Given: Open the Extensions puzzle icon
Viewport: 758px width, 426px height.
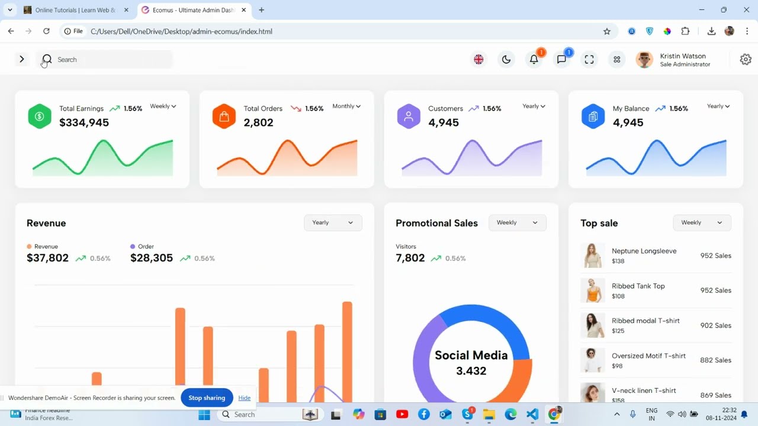Looking at the screenshot, I should (x=686, y=31).
